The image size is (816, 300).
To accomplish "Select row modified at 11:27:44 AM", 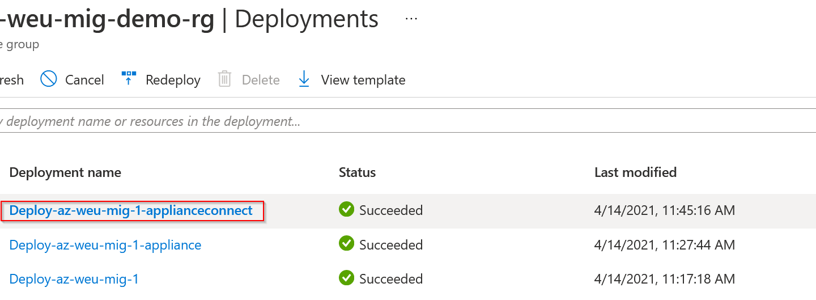I will (408, 245).
